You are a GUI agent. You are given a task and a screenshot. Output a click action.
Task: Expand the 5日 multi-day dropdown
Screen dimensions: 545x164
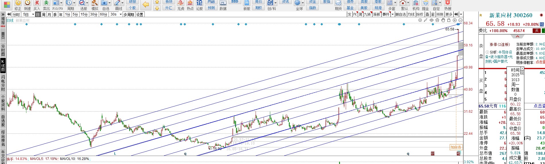pyautogui.click(x=33, y=15)
